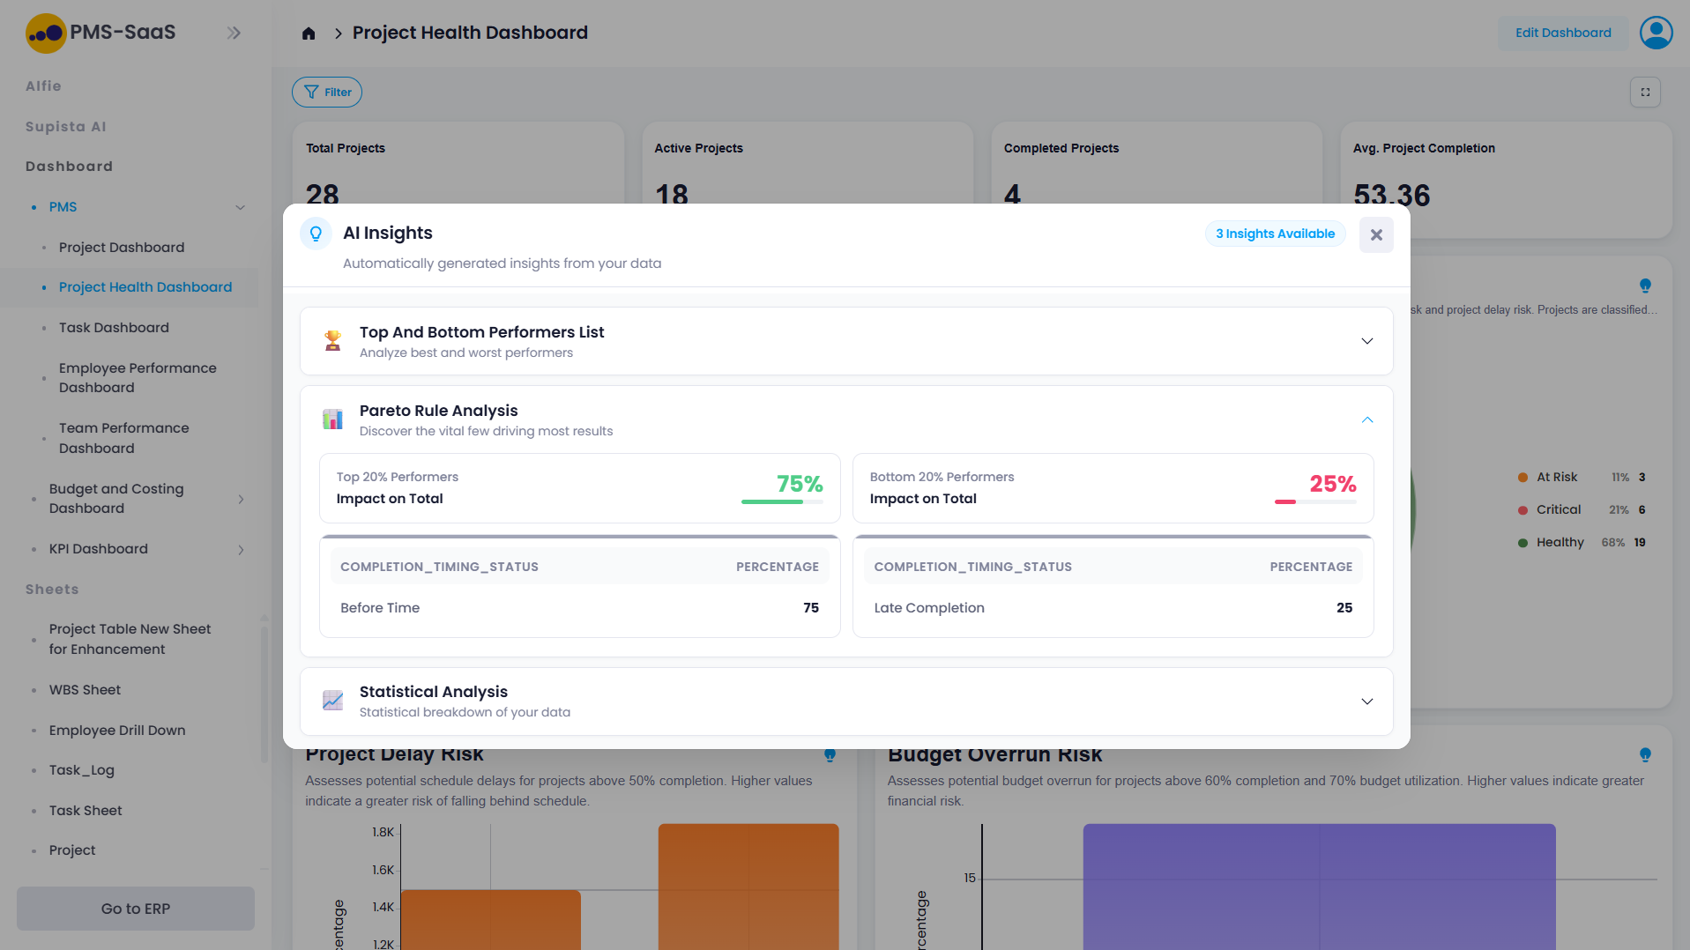This screenshot has width=1690, height=950.
Task: Click Go to ERP button
Action: tap(136, 909)
